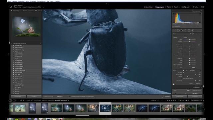Toggle histogram shadow clipping triangle
Screen dimensions: 213x120
click(173, 14)
